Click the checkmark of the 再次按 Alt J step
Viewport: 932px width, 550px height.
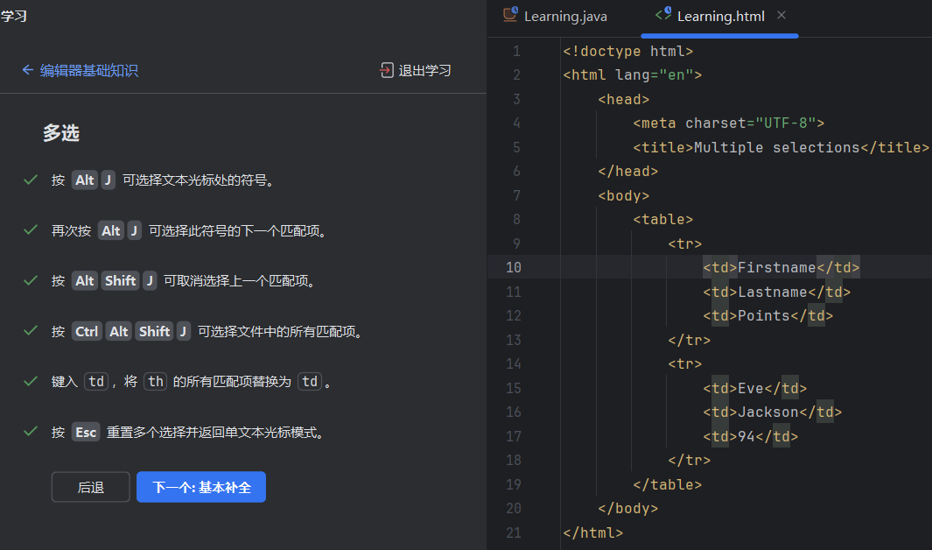(x=31, y=230)
